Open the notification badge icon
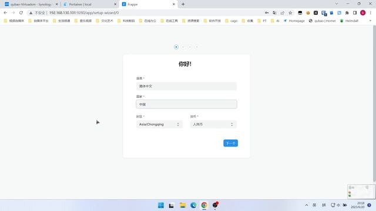 coord(370,205)
